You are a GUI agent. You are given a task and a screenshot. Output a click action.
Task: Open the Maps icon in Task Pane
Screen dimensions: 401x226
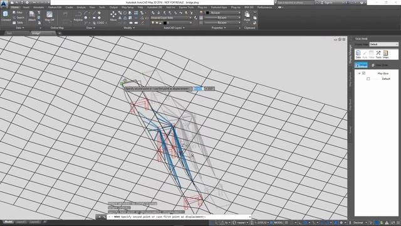pos(386,54)
